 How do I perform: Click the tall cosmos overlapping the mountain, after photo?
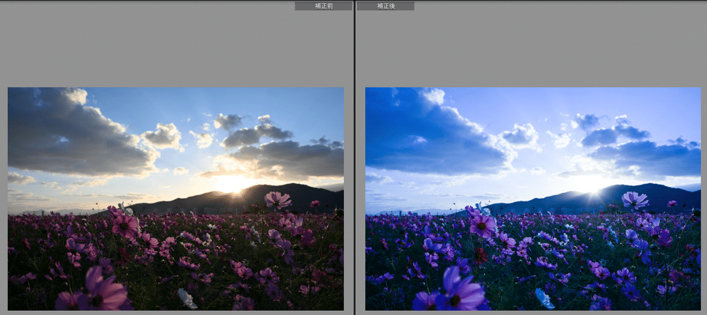[635, 200]
